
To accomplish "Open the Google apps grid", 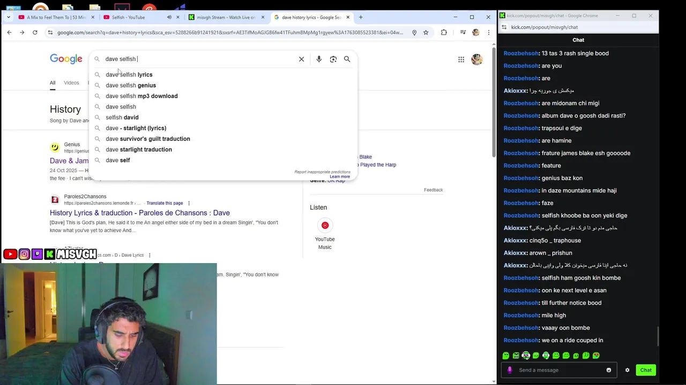I will point(461,59).
